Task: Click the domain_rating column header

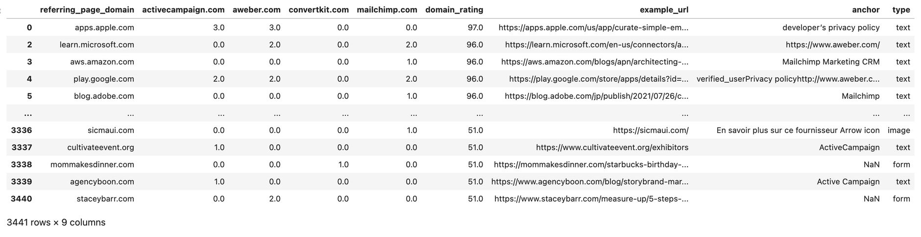Action: point(454,10)
